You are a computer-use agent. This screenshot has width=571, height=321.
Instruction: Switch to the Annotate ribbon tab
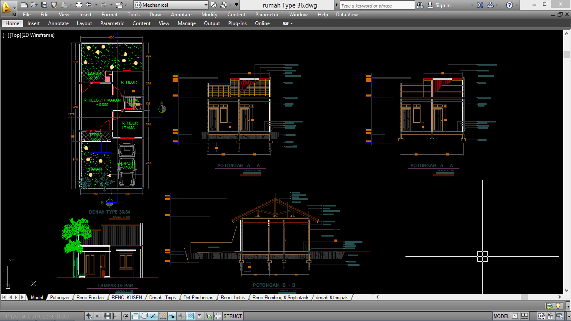(x=58, y=23)
